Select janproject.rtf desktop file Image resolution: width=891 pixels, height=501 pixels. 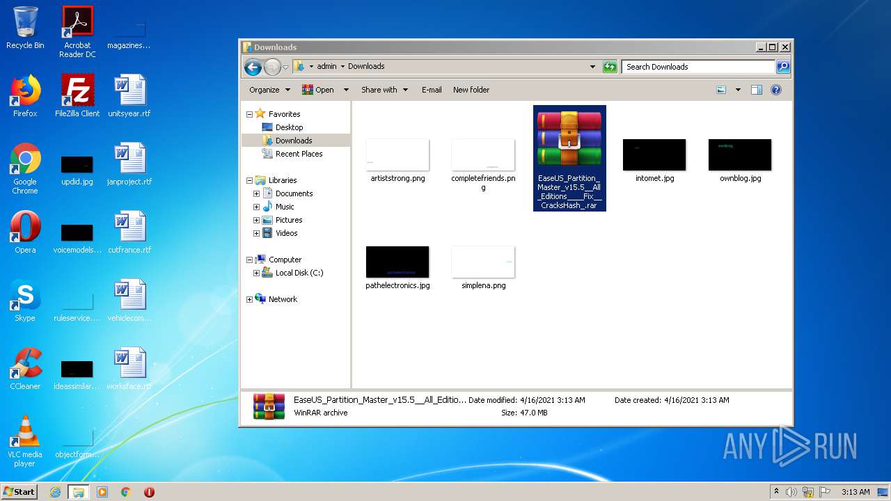coord(129,164)
